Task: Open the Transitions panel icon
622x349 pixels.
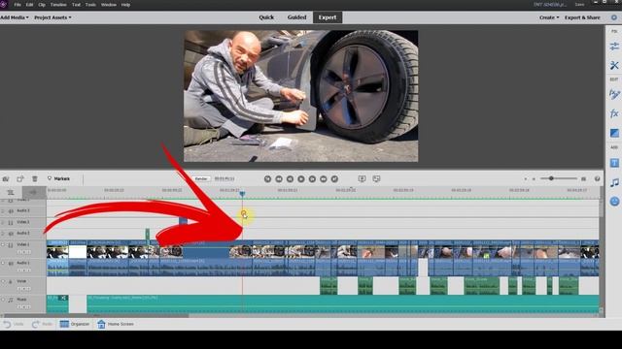Action: [614, 133]
